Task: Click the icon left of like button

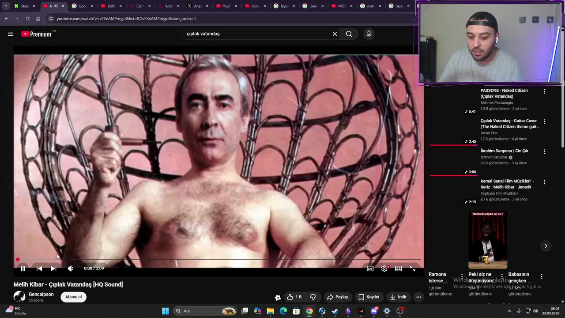Action: pos(278,297)
